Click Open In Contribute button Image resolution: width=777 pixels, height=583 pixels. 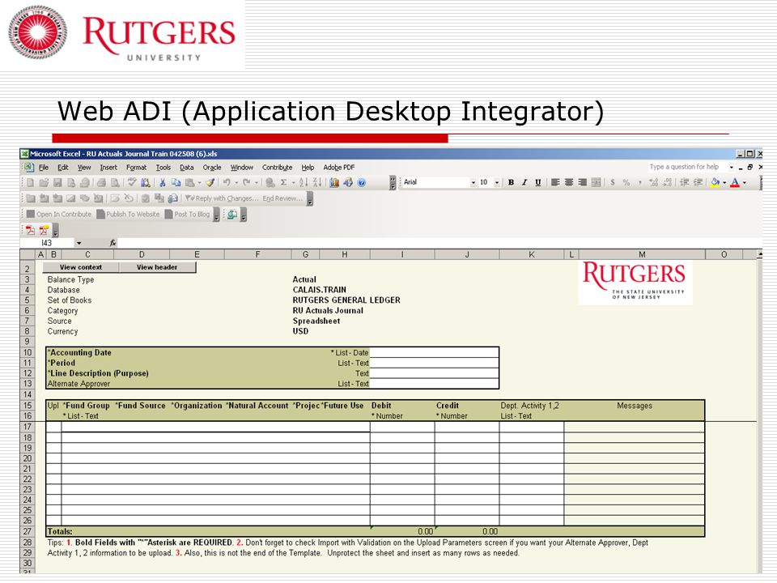(59, 214)
